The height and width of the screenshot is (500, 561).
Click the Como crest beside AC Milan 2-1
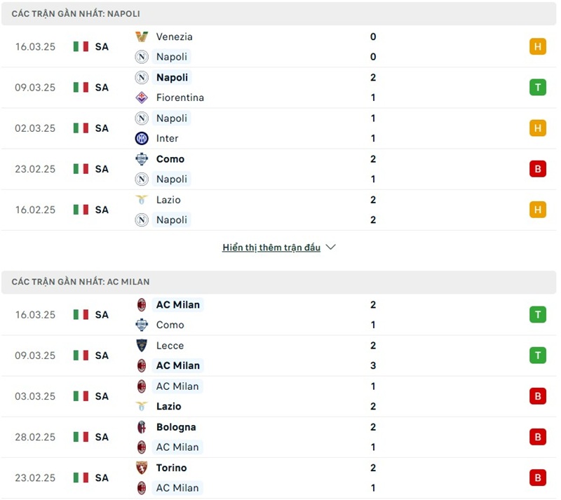pyautogui.click(x=142, y=325)
